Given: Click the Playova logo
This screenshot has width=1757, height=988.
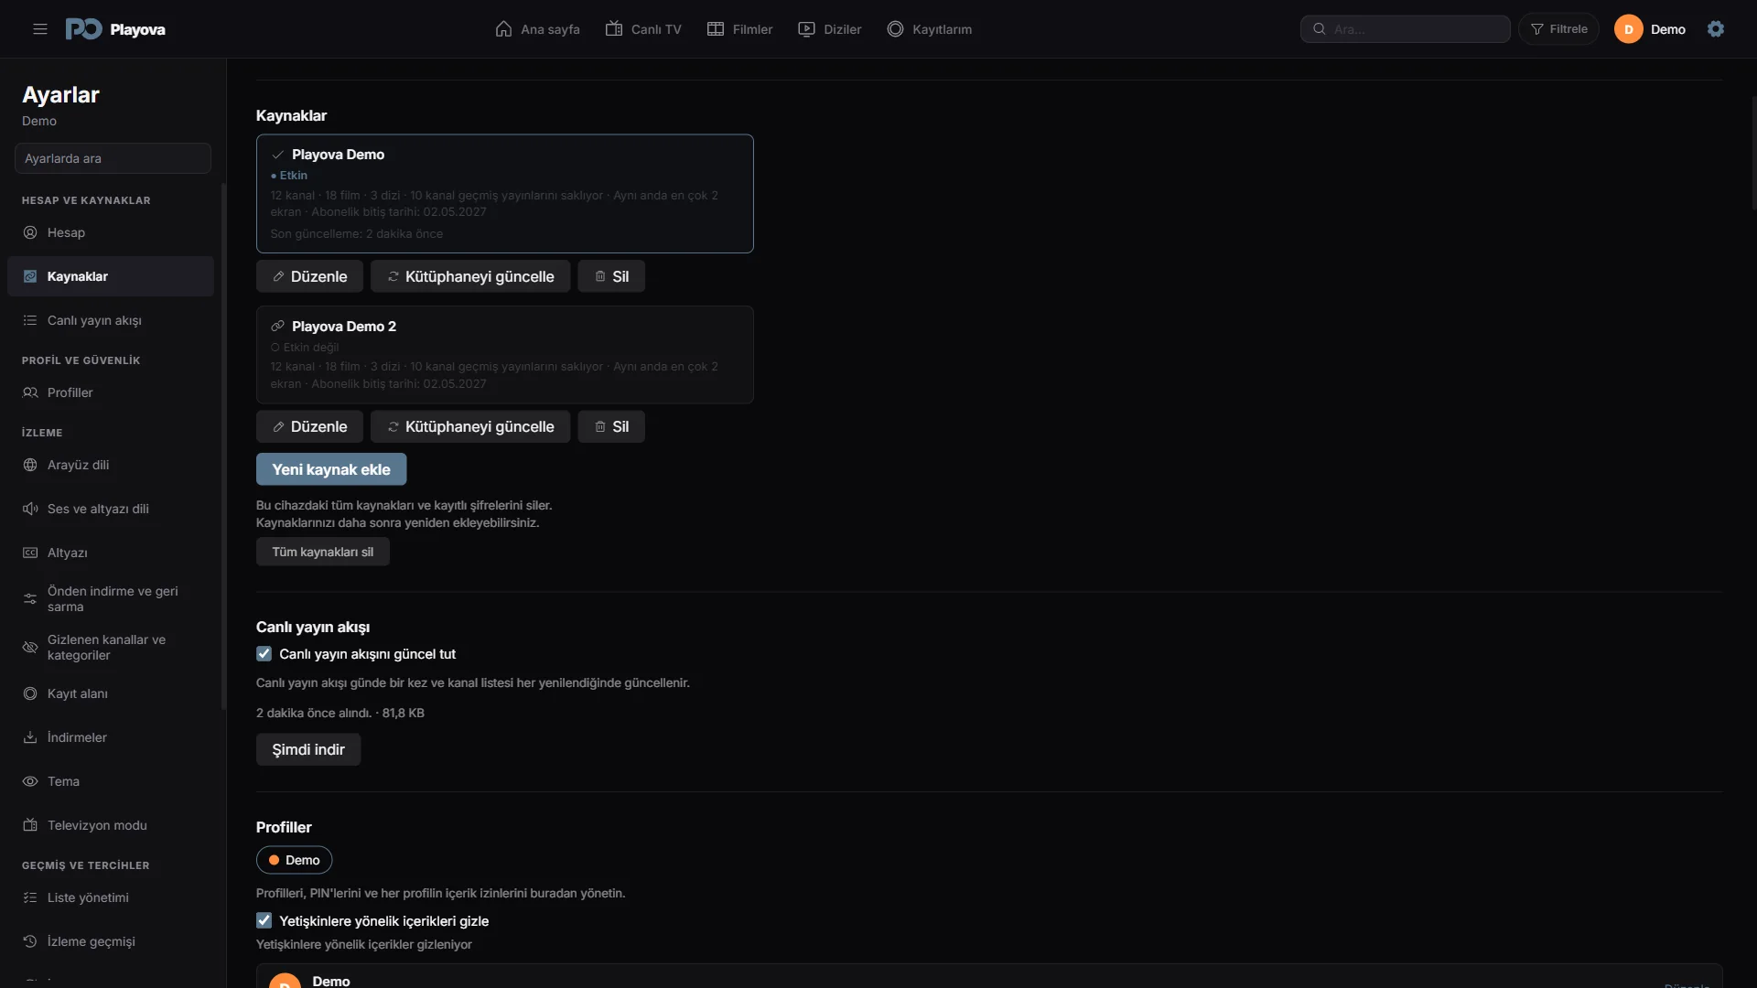Looking at the screenshot, I should tap(115, 29).
